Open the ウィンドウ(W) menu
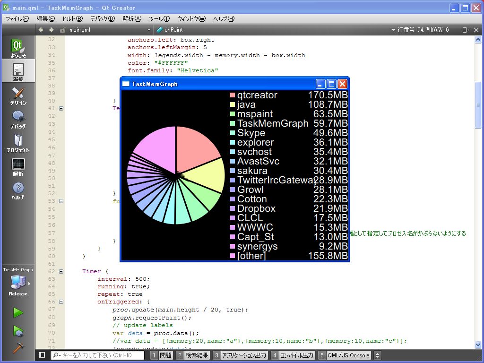This screenshot has width=484, height=363. 191,19
